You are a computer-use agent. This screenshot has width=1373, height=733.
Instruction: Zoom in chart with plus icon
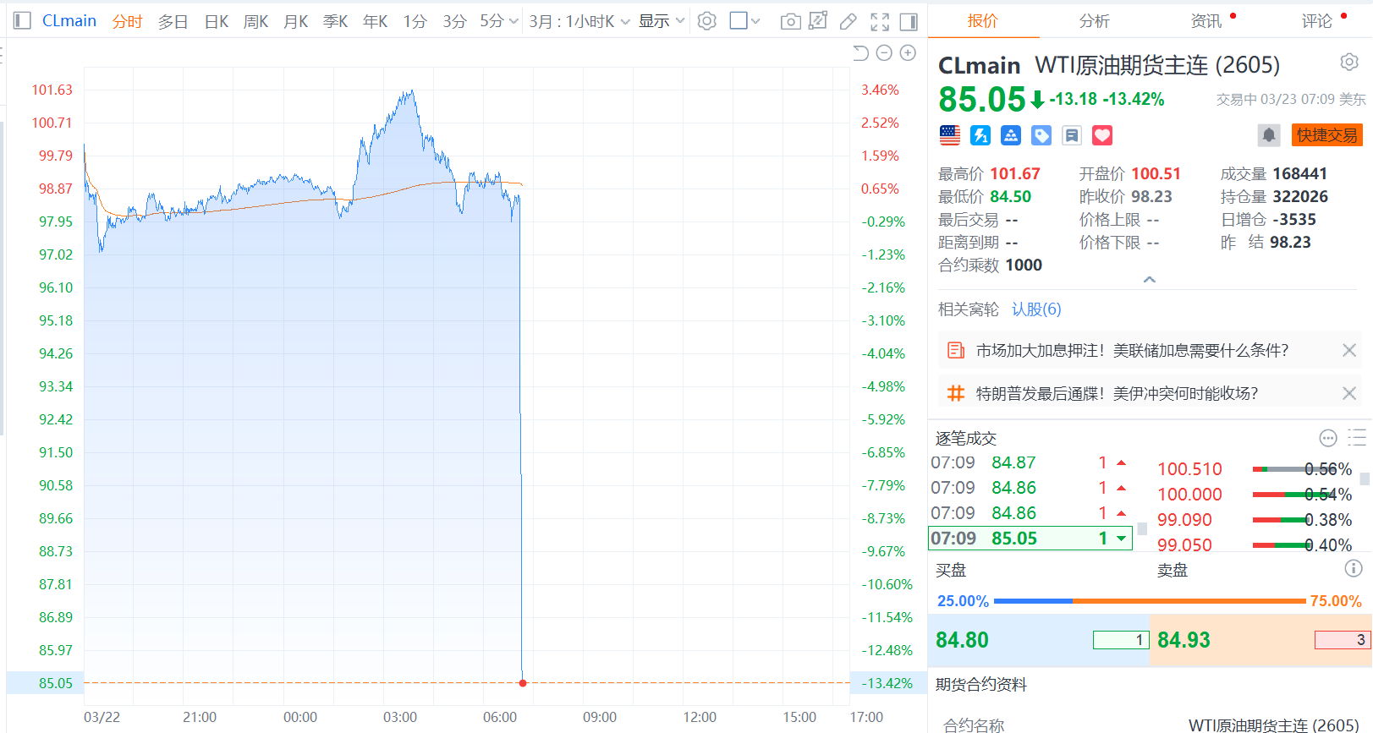[x=908, y=53]
